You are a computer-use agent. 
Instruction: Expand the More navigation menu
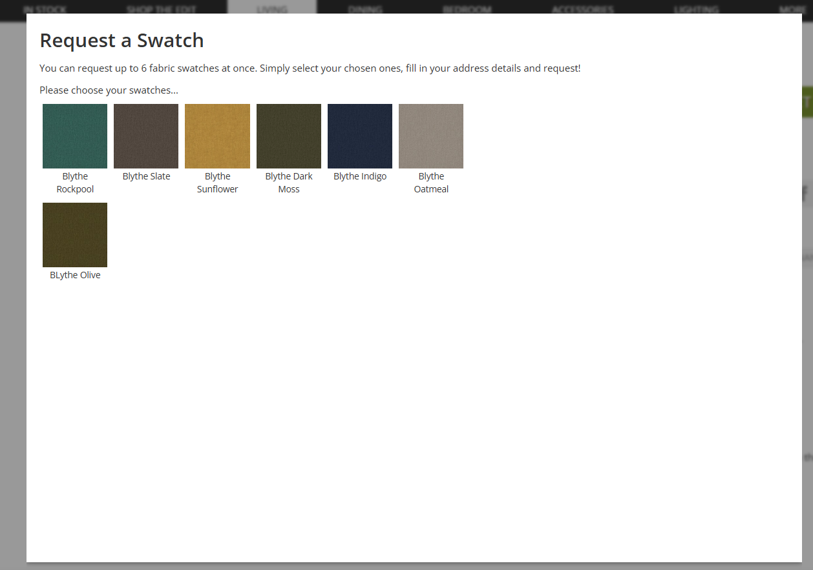tap(792, 8)
